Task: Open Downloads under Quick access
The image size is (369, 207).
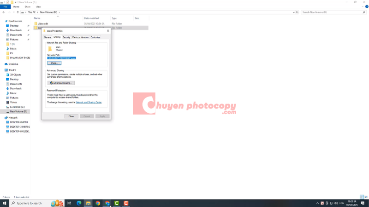Action: coord(16,30)
